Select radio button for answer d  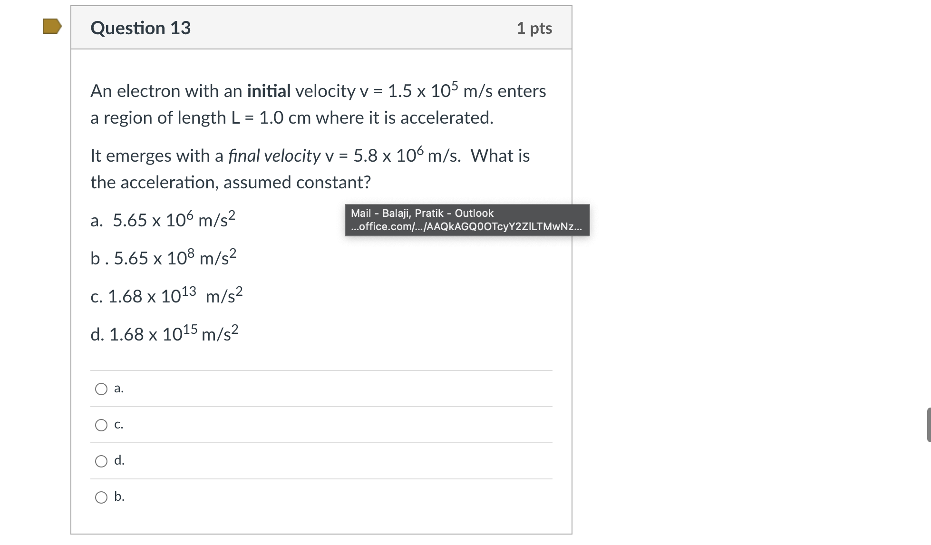101,461
